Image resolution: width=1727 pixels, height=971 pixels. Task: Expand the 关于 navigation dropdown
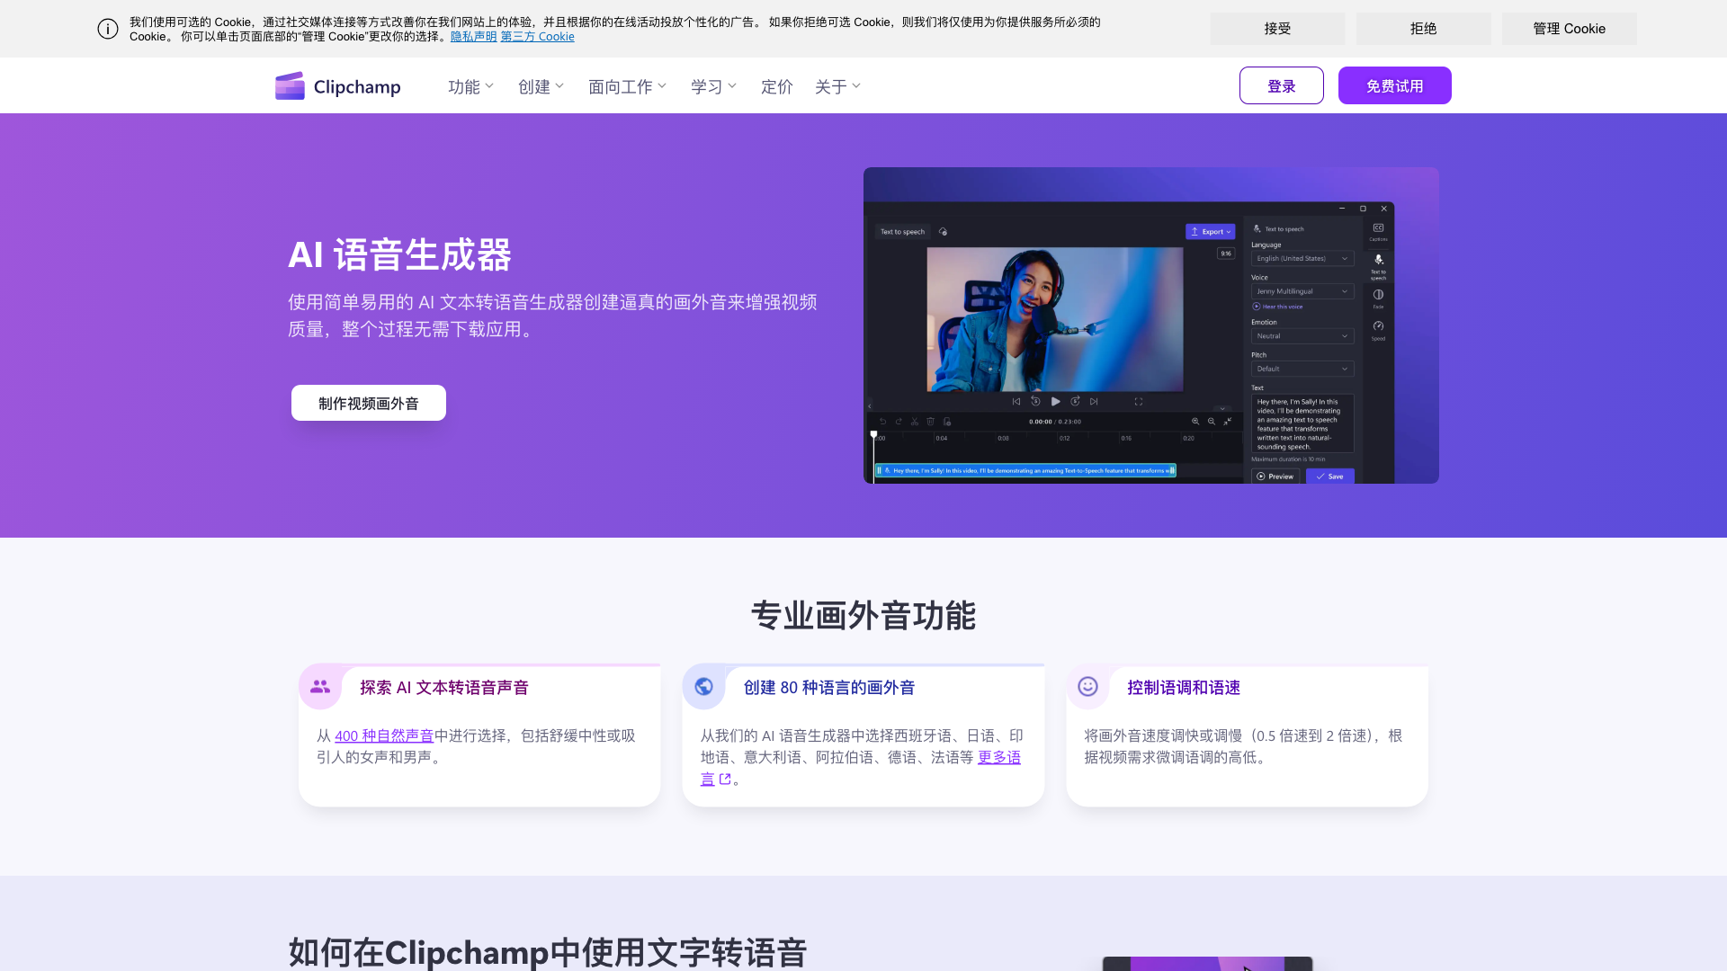point(838,86)
